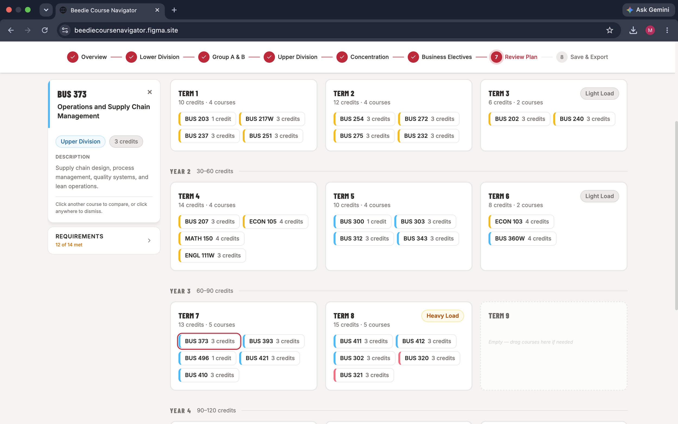Go to the Save & Export step
Image resolution: width=678 pixels, height=424 pixels.
click(582, 57)
